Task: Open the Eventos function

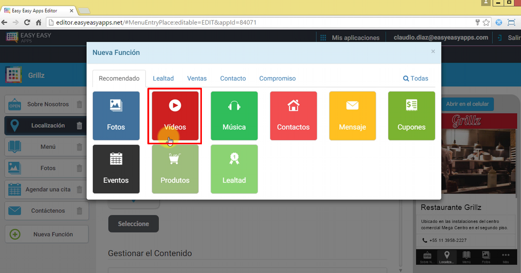Action: [116, 169]
